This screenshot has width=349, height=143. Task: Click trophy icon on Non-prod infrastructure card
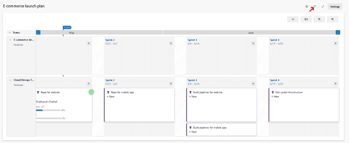(273, 92)
